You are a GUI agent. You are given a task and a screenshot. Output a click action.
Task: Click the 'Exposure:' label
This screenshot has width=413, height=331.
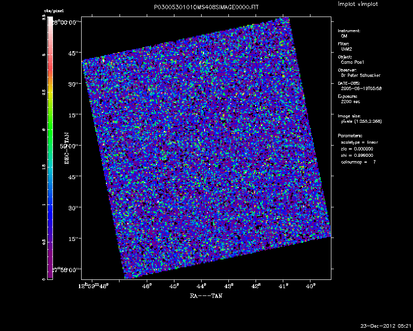[348, 96]
